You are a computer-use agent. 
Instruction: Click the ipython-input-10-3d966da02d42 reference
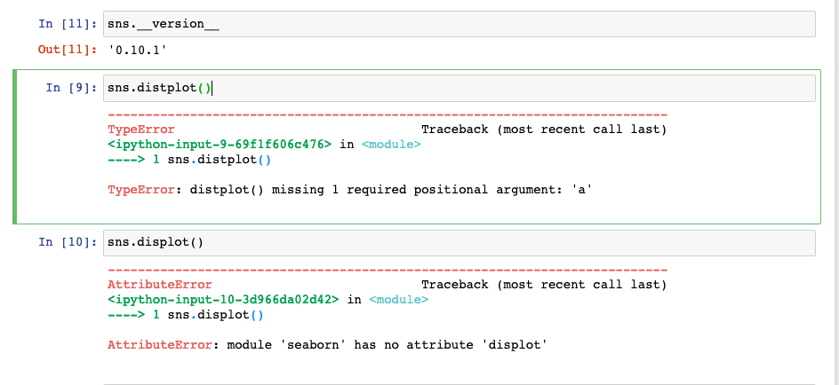point(223,300)
